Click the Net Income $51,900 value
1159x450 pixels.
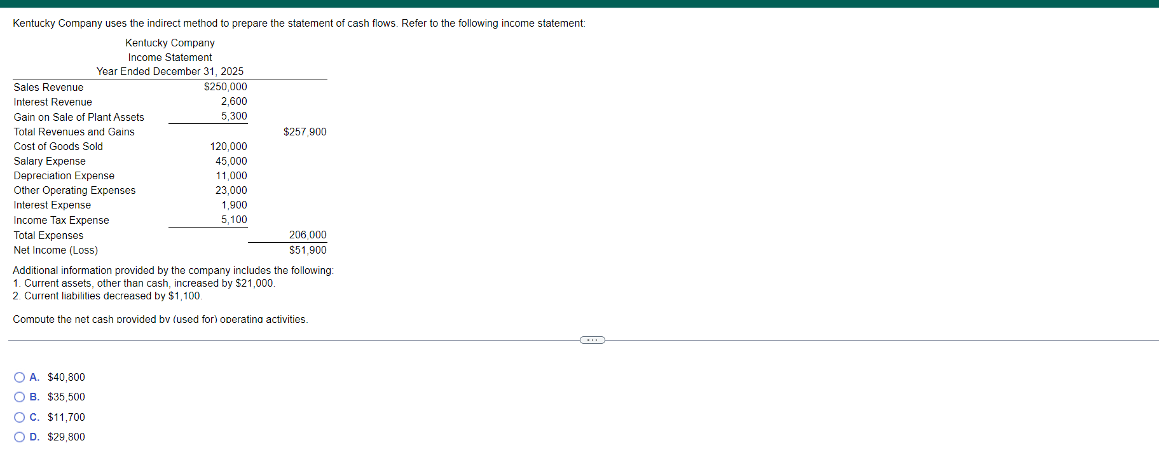point(308,250)
